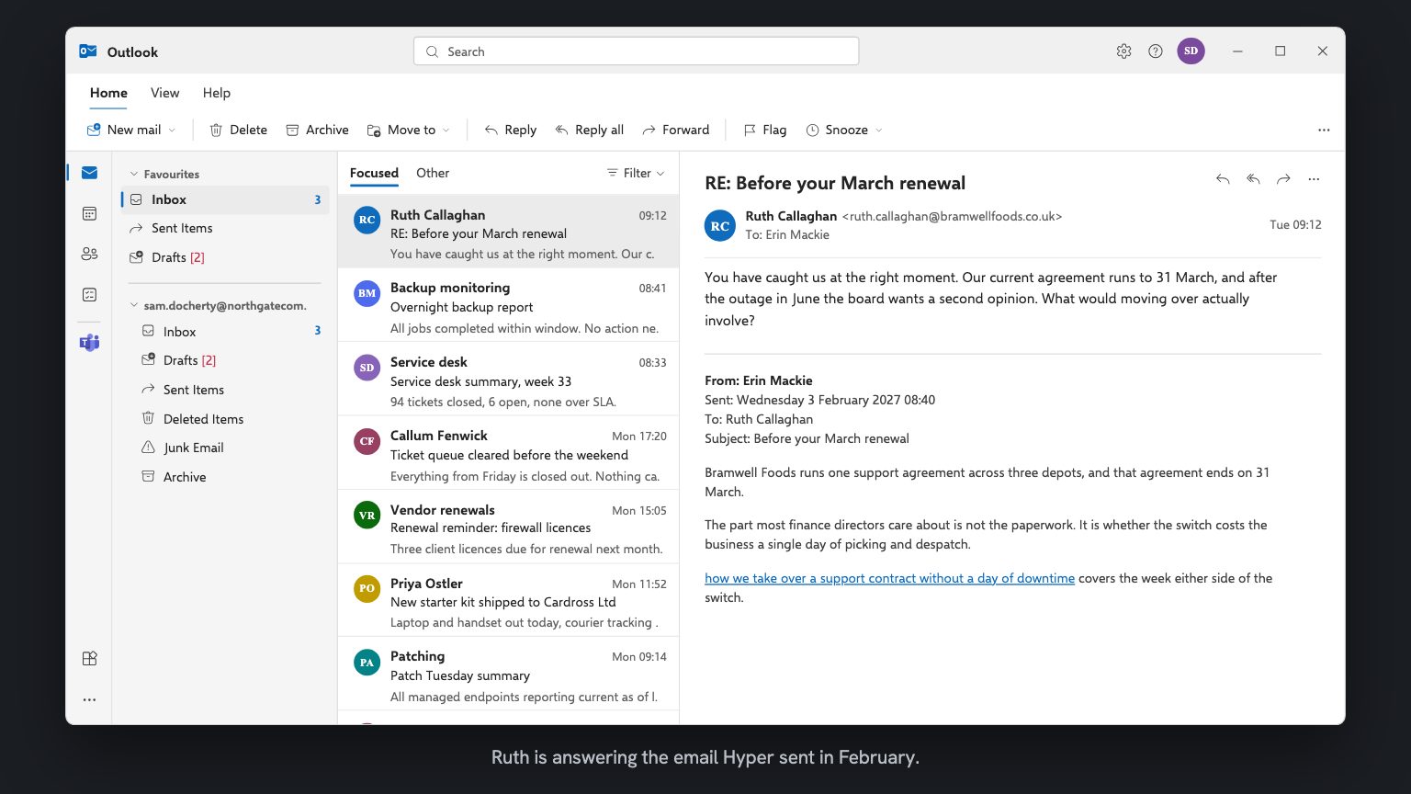Click inside the Search box
This screenshot has height=794, width=1411.
(636, 51)
